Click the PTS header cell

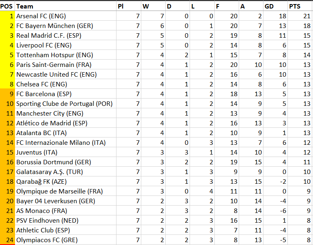click(x=300, y=6)
